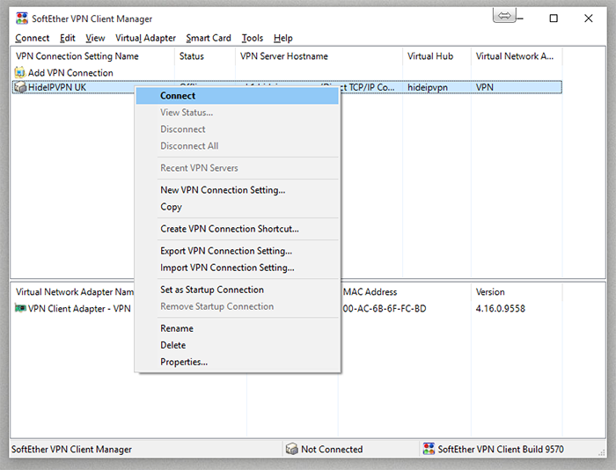Click SoftEther VPN Client Build 9570 text
The width and height of the screenshot is (616, 470).
point(501,449)
